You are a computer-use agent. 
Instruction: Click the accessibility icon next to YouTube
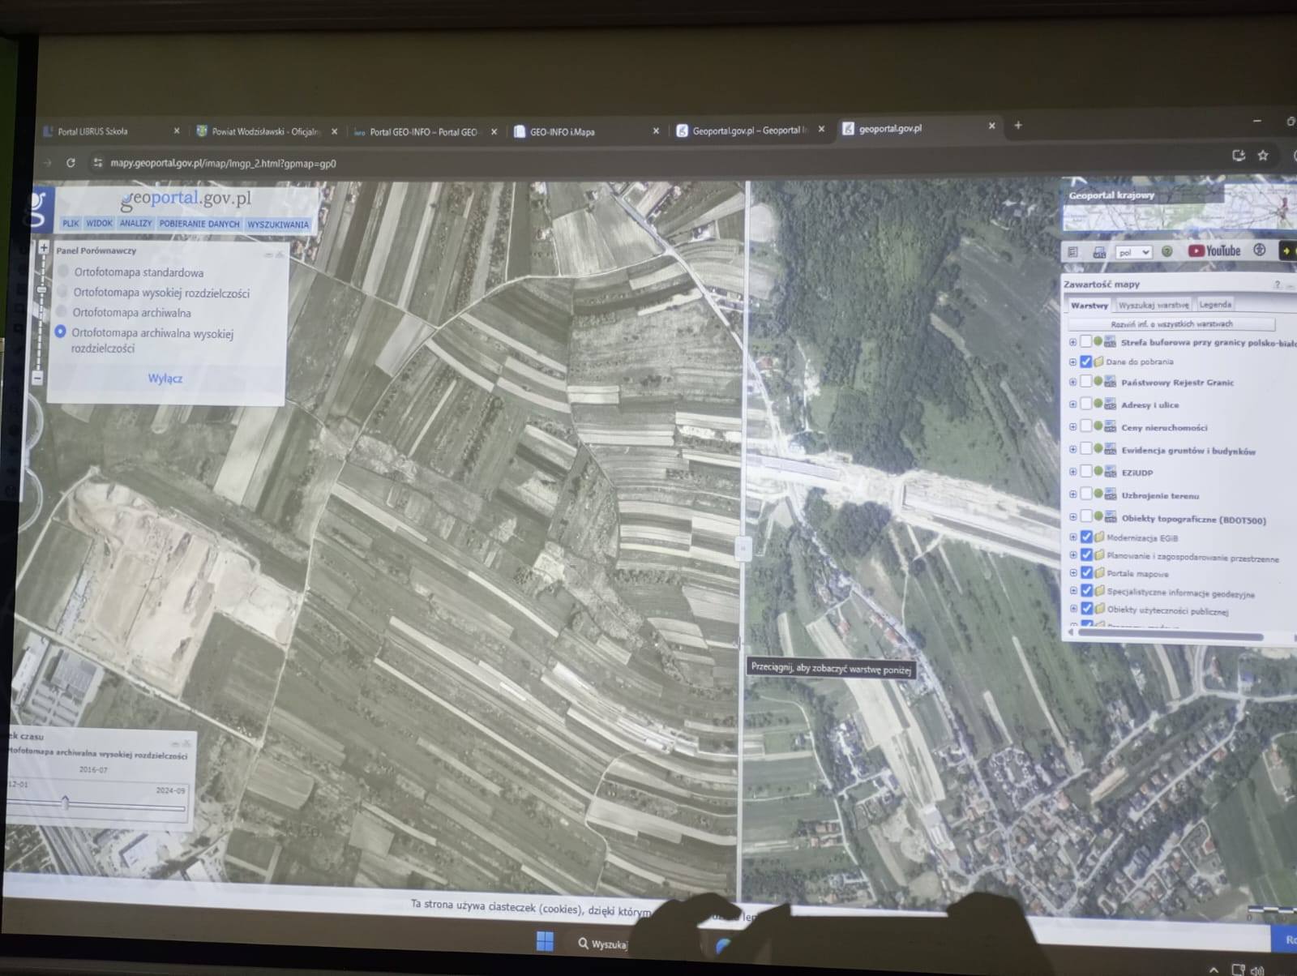(1259, 250)
